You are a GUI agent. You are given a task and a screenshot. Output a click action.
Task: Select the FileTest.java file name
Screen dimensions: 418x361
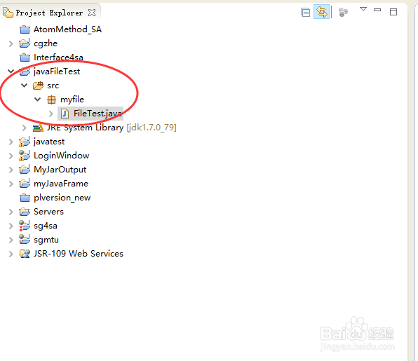point(97,114)
